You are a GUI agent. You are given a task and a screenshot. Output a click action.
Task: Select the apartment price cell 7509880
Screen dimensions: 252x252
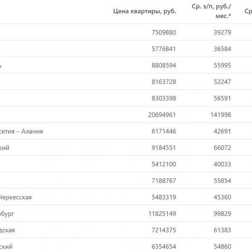(164, 32)
